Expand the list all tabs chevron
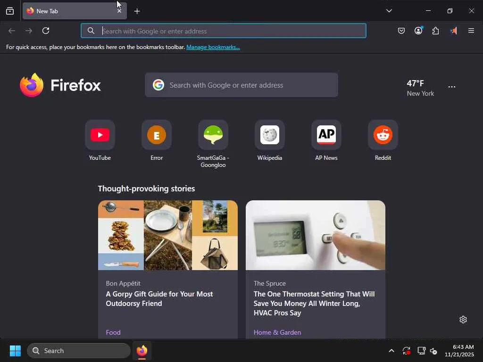 point(389,11)
